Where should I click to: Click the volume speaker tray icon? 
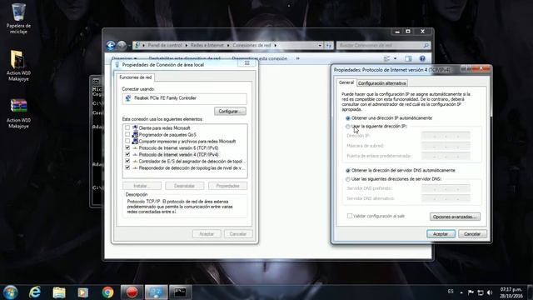click(x=490, y=292)
